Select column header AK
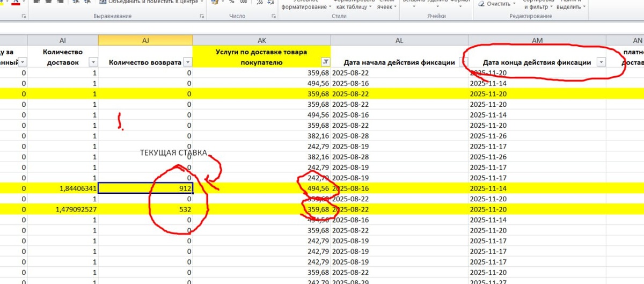The height and width of the screenshot is (284, 644). tap(261, 40)
